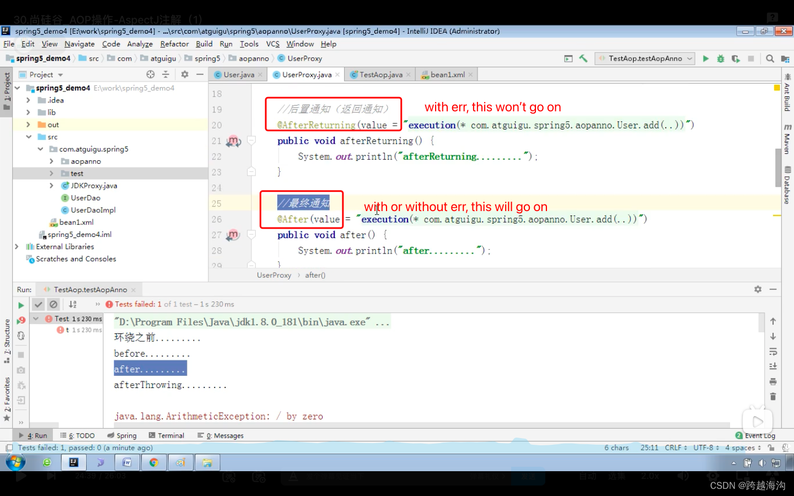
Task: Open the Terminal tool window
Action: (167, 435)
